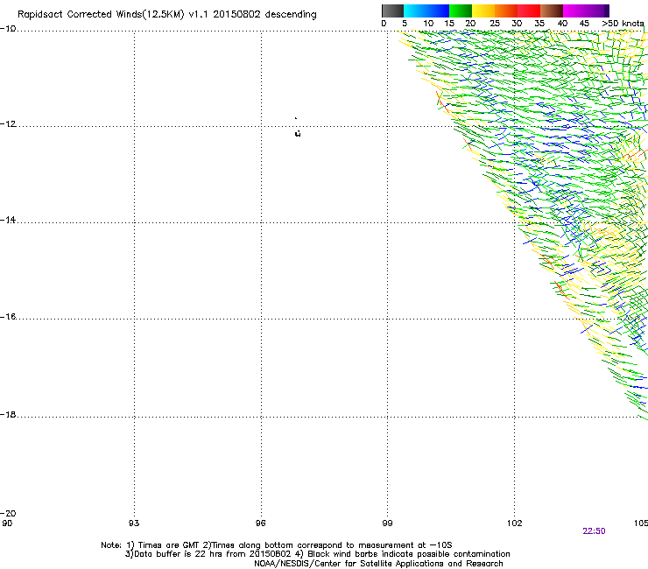This screenshot has height=569, width=648.
Task: Click the note 'Times are GMT'
Action: click(169, 545)
